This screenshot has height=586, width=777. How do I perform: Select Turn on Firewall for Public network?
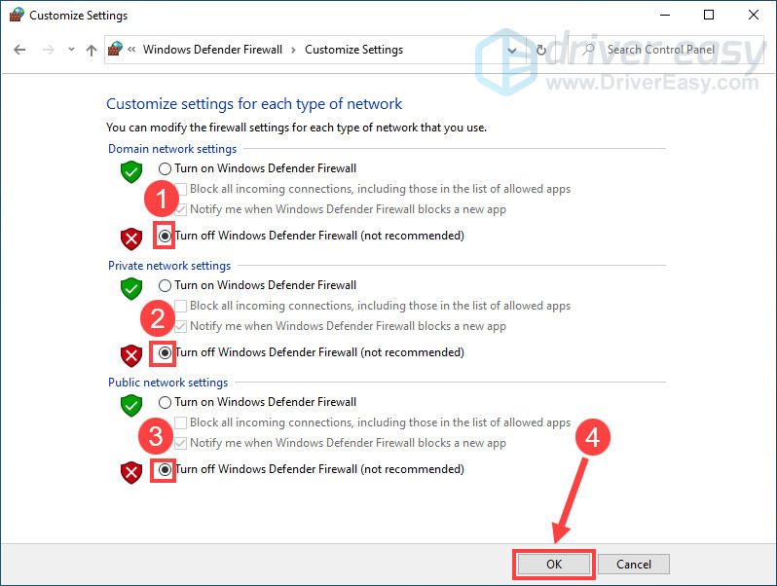click(x=165, y=402)
